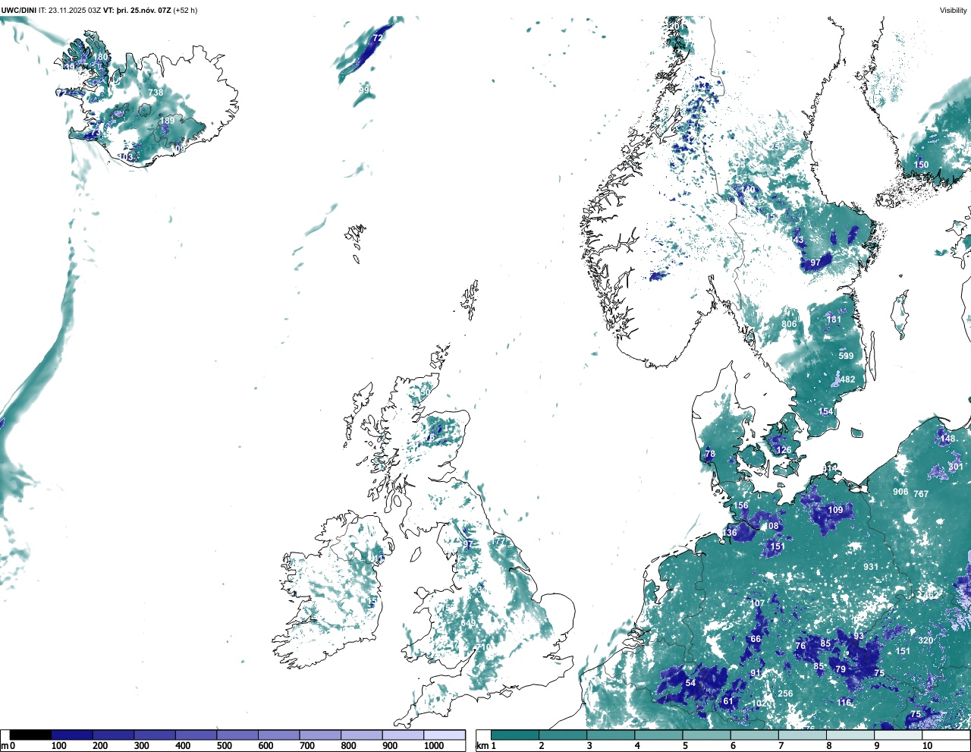This screenshot has width=971, height=752.
Task: Click the '599' value in southern Sweden
Action: coord(847,356)
